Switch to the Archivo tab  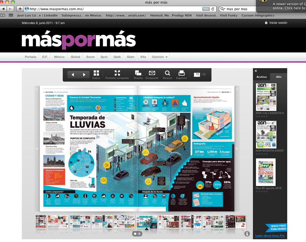[x=261, y=77]
